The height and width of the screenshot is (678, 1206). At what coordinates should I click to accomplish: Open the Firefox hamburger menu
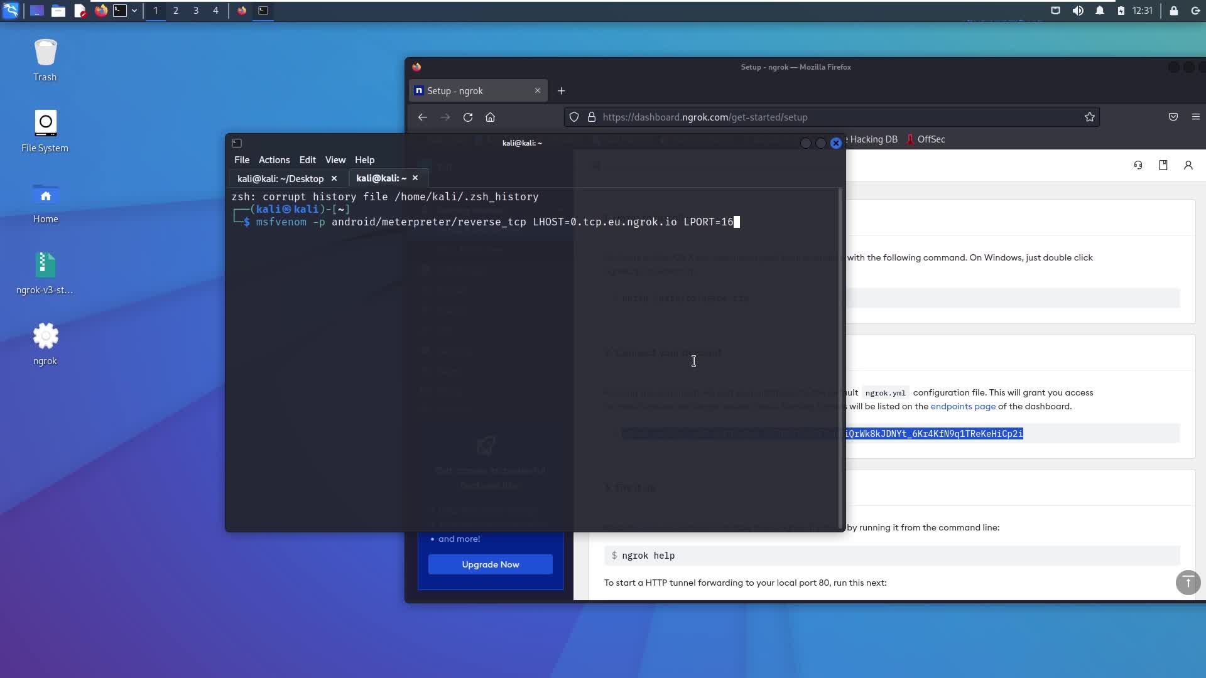tap(1195, 117)
